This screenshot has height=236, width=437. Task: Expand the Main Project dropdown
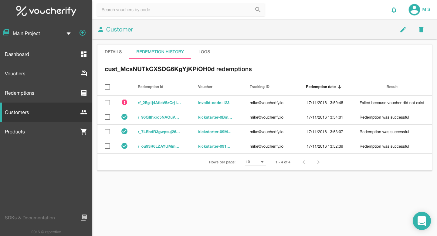click(x=42, y=33)
